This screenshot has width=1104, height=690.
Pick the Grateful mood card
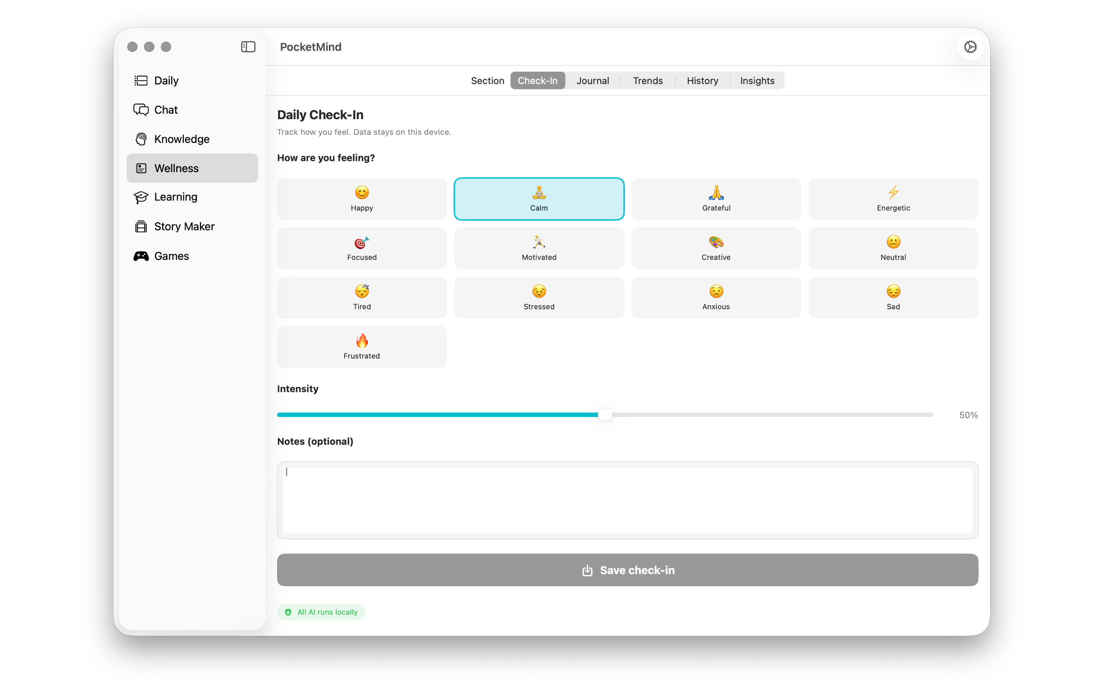(716, 199)
